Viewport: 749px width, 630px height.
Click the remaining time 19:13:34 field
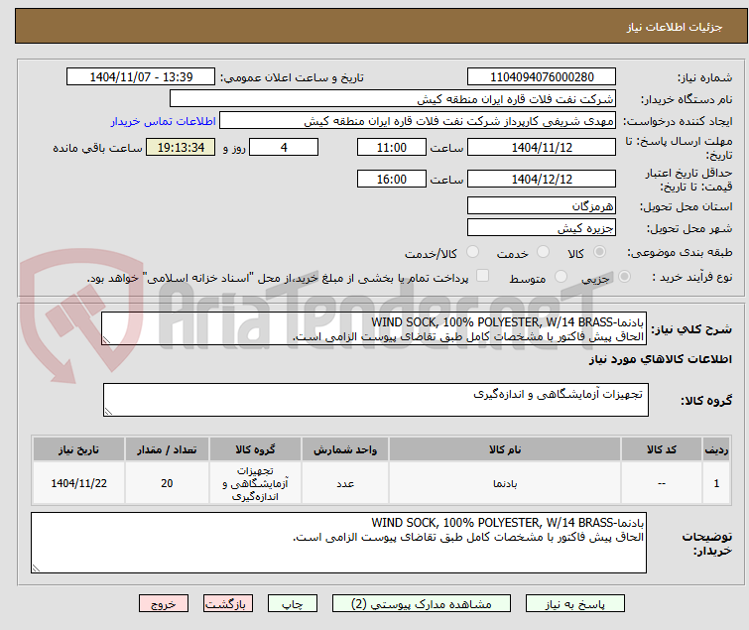181,147
